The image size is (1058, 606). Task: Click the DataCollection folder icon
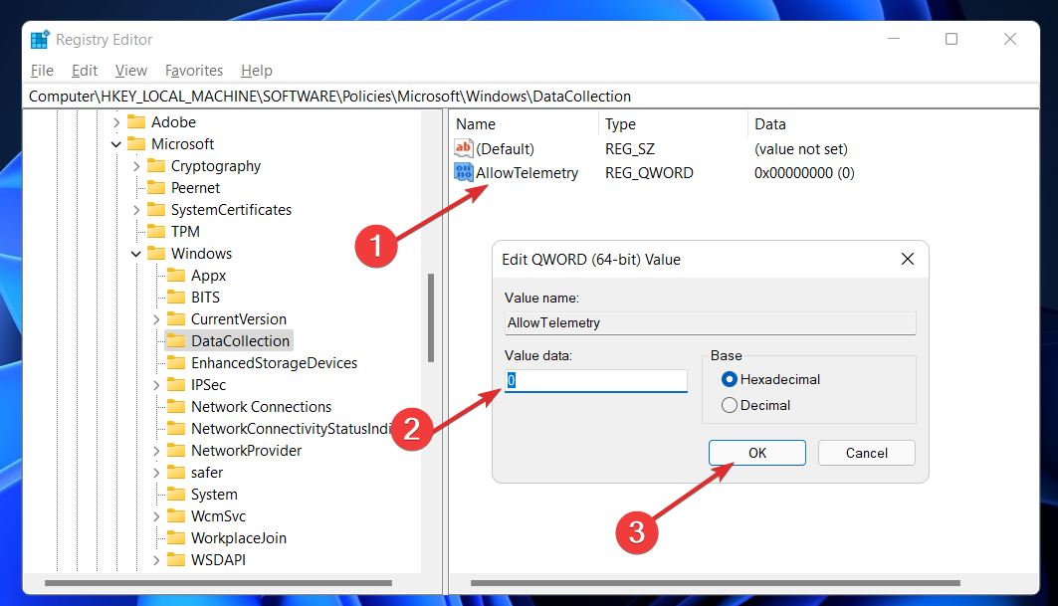point(176,340)
